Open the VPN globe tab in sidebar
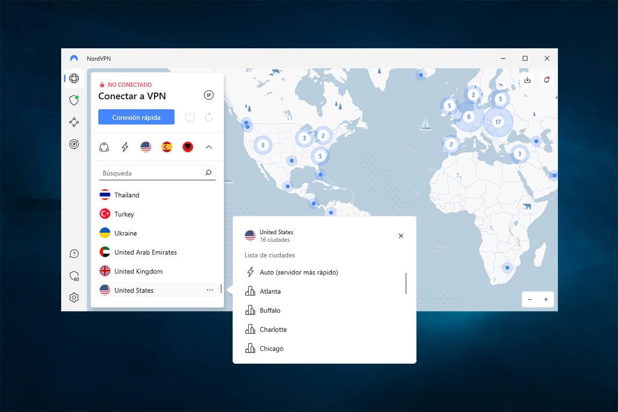The height and width of the screenshot is (412, 618). [x=73, y=78]
